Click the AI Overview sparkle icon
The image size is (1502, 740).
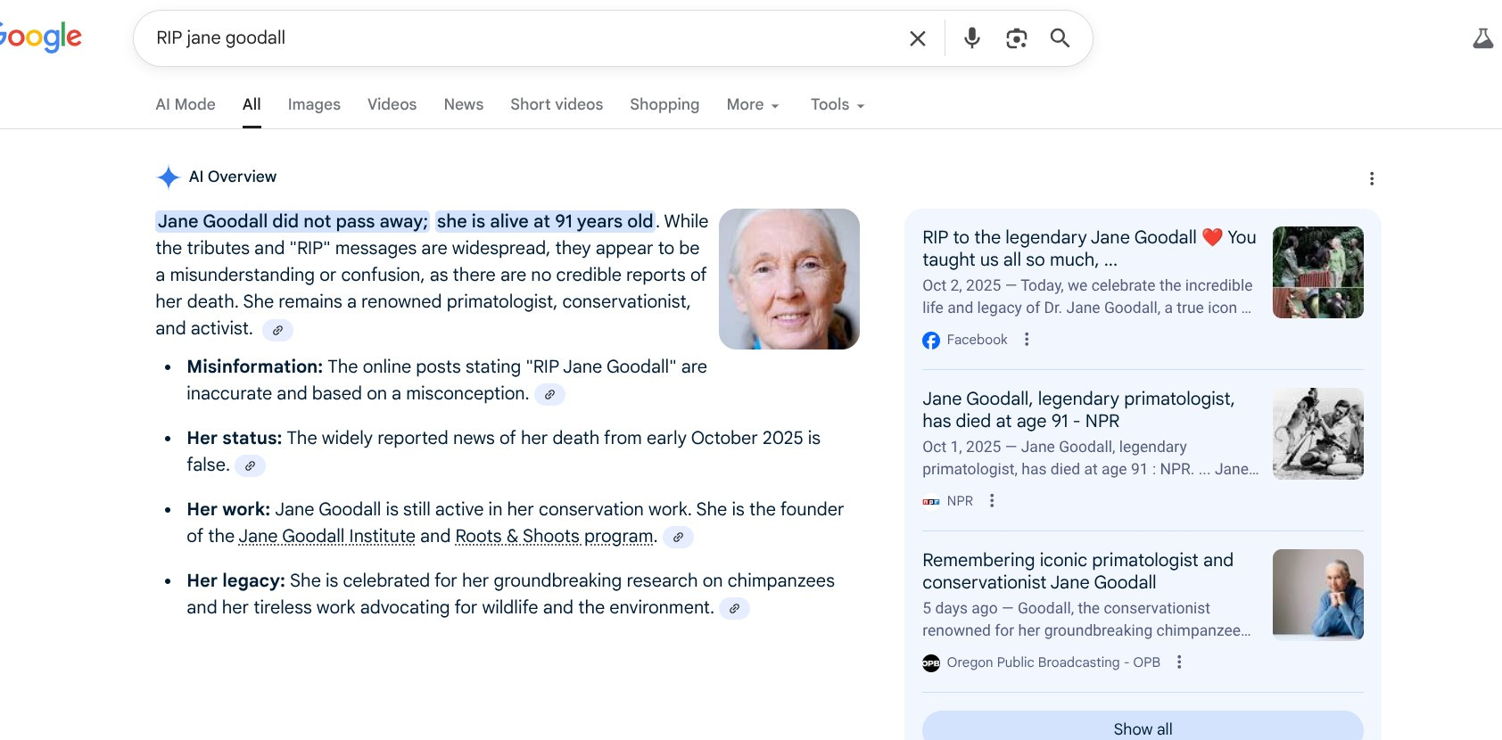(168, 177)
